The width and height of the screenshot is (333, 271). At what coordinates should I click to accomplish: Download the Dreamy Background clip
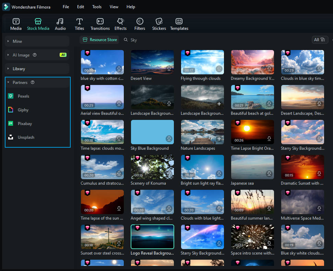pyautogui.click(x=269, y=69)
